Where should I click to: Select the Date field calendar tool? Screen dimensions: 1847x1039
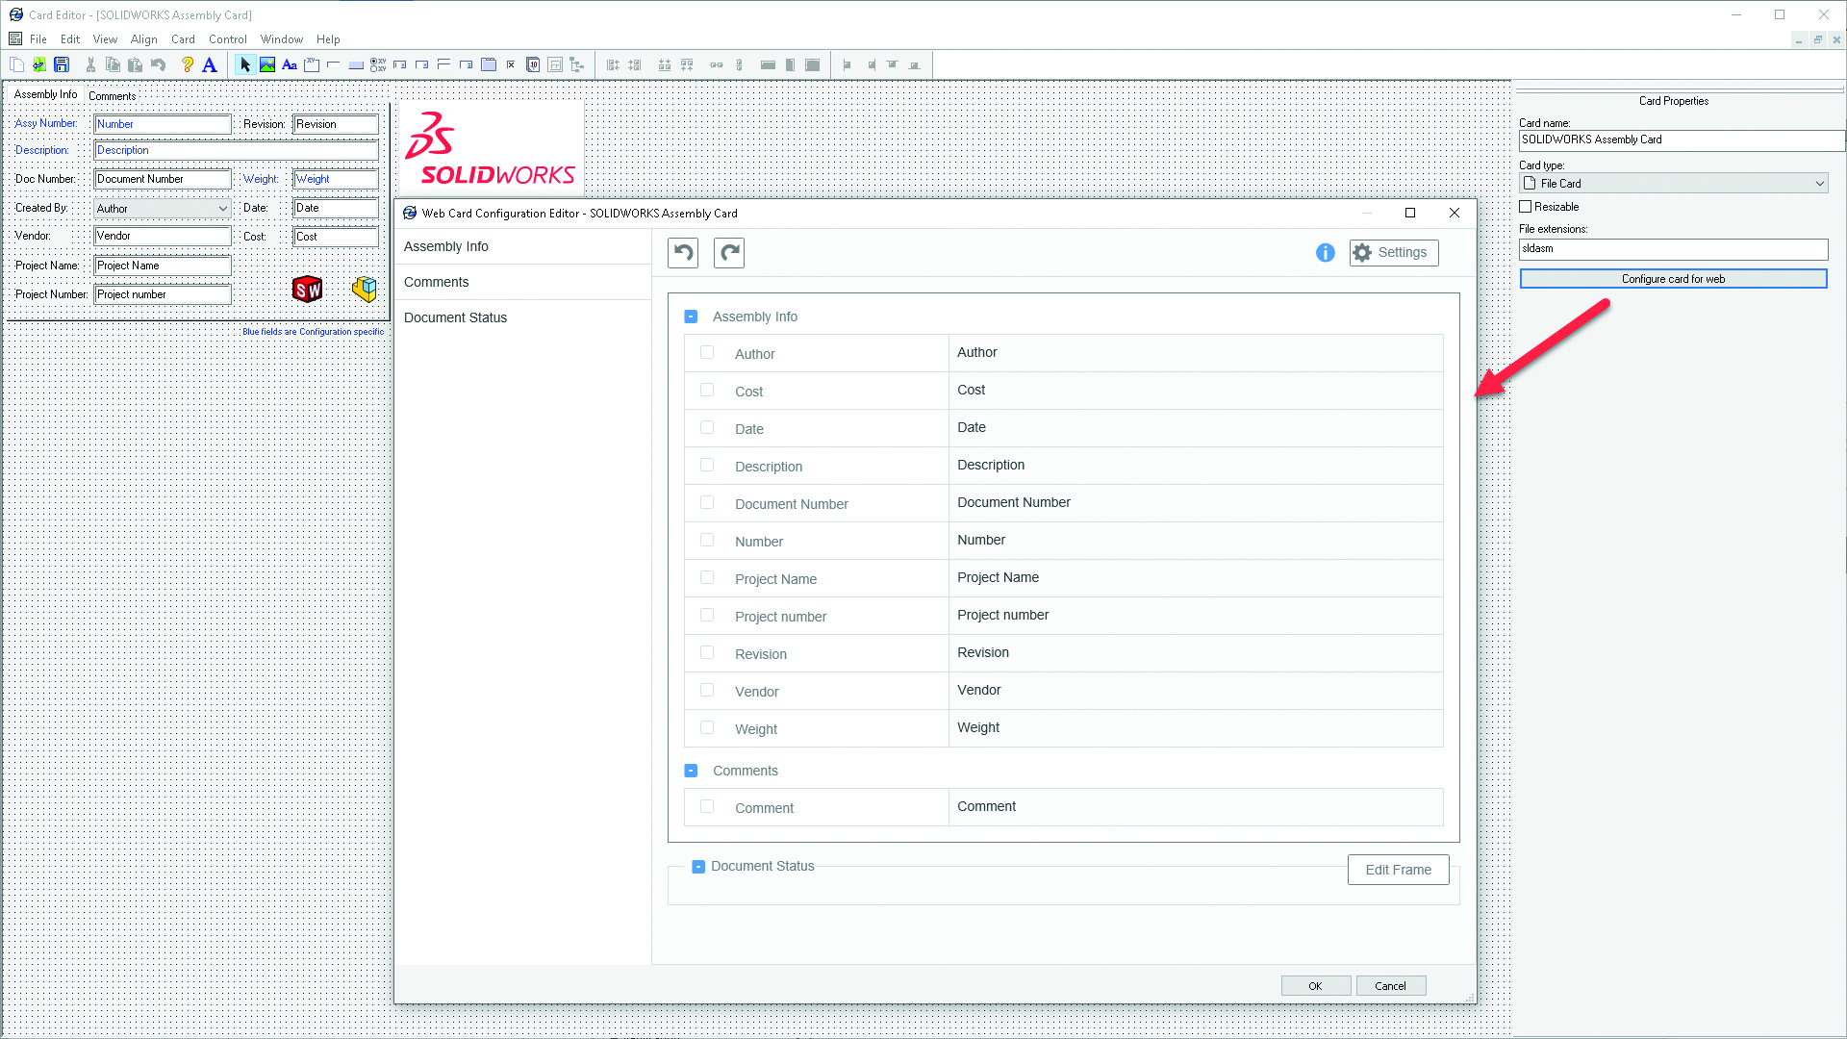pos(533,65)
